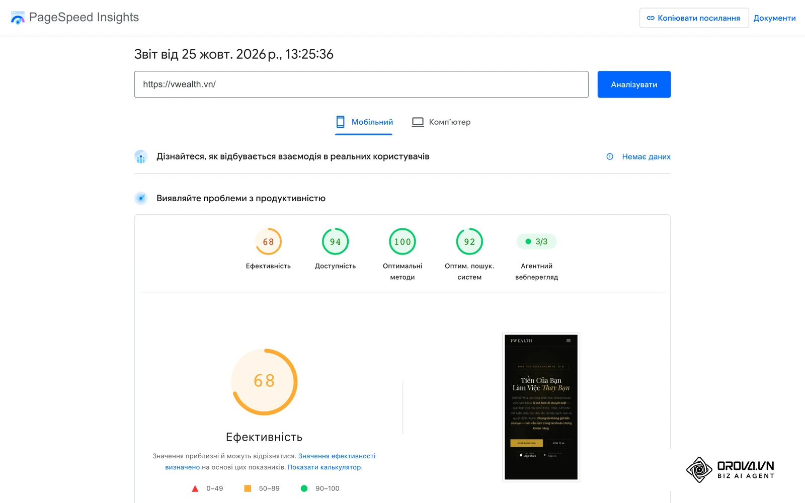The height and width of the screenshot is (503, 805).
Task: Click the orange square 50–89 legend icon
Action: [x=248, y=488]
